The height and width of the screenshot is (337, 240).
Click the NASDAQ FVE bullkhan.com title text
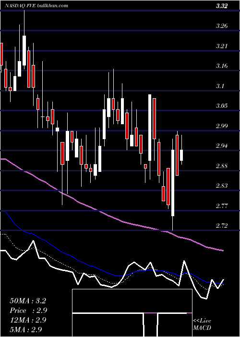pyautogui.click(x=36, y=6)
